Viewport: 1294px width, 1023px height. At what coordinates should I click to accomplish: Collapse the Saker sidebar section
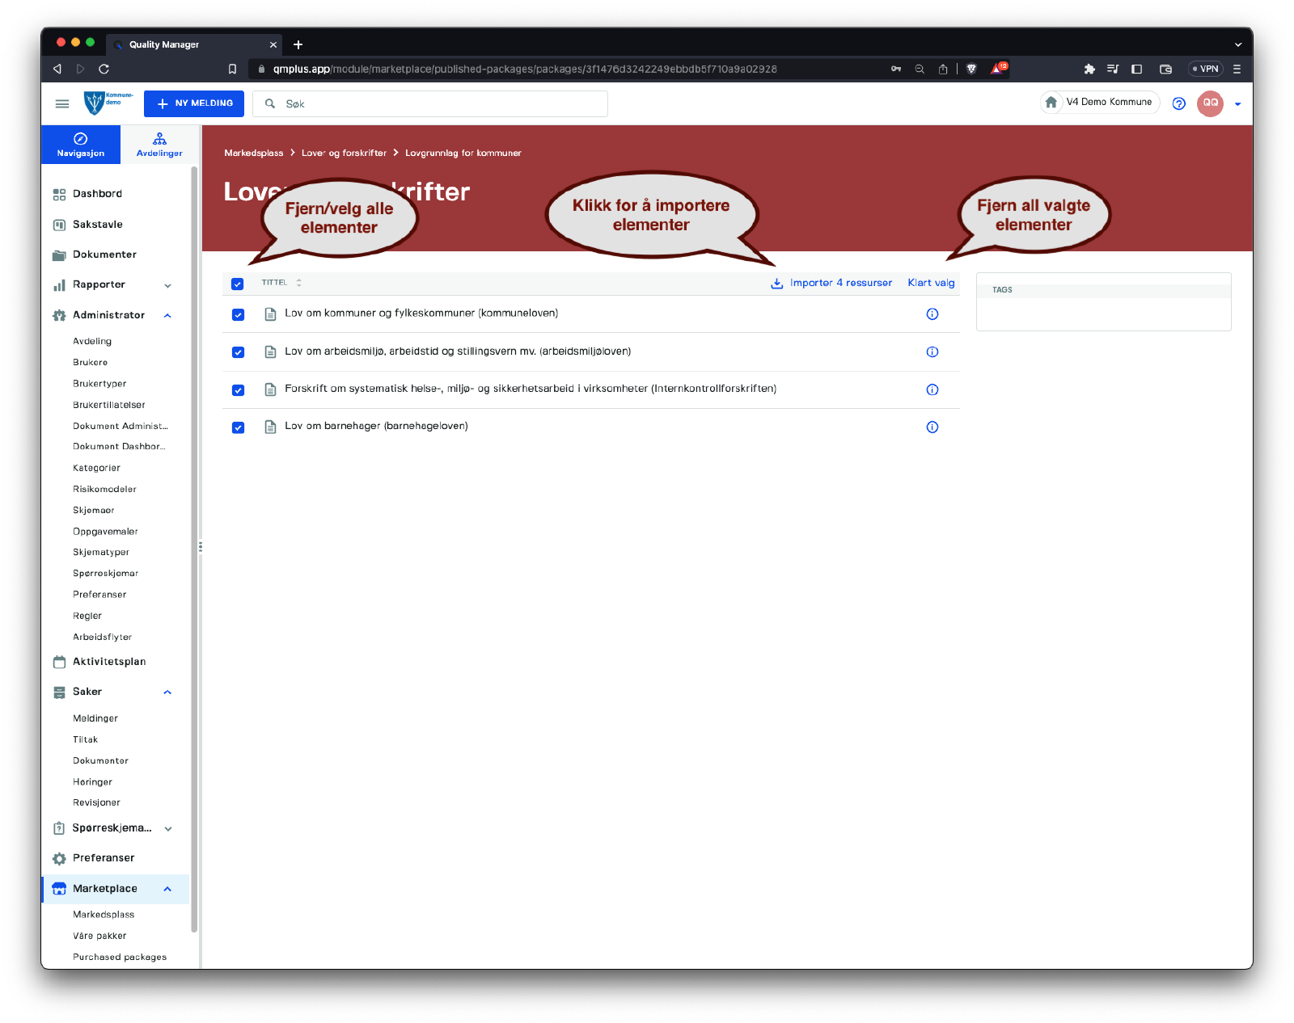[167, 693]
